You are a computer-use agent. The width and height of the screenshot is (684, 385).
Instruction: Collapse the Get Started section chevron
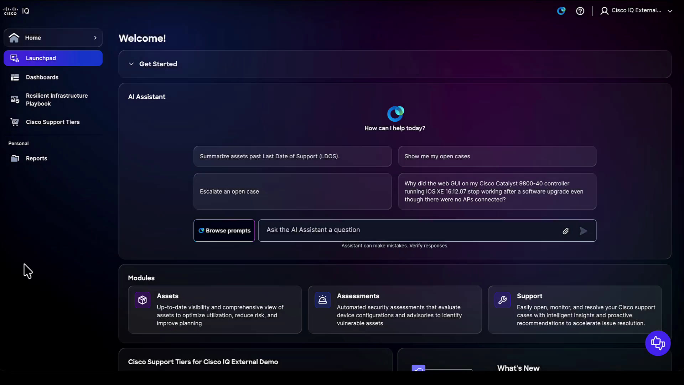click(131, 64)
